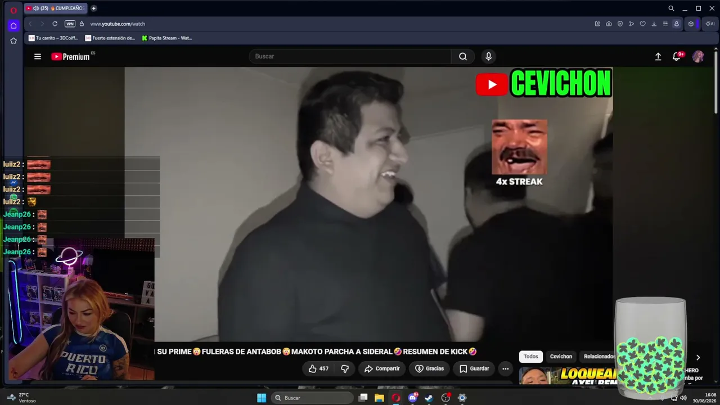Toggle the Opera VPN badge
Viewport: 720px width, 405px height.
pyautogui.click(x=70, y=24)
